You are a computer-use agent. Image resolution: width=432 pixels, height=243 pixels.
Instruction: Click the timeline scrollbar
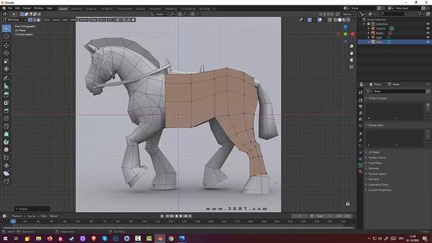(178, 228)
